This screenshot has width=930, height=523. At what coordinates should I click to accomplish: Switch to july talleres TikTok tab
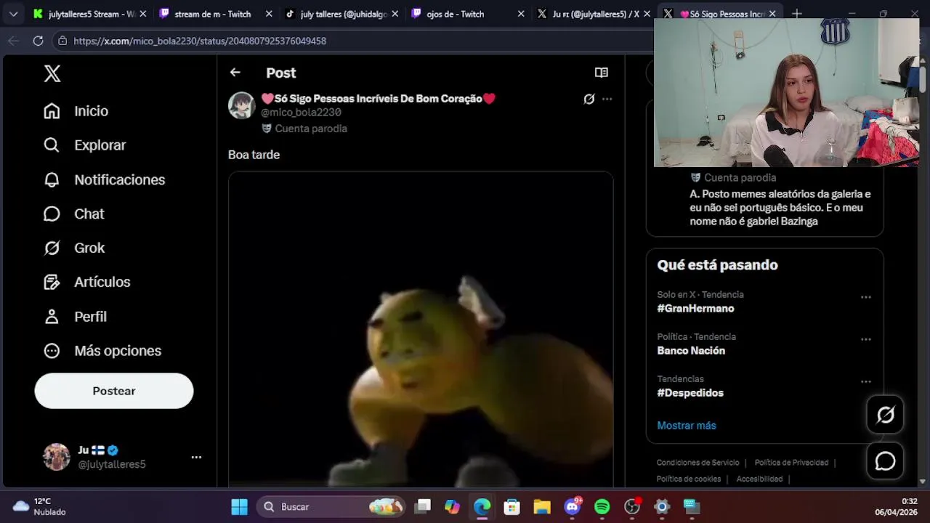pos(341,14)
